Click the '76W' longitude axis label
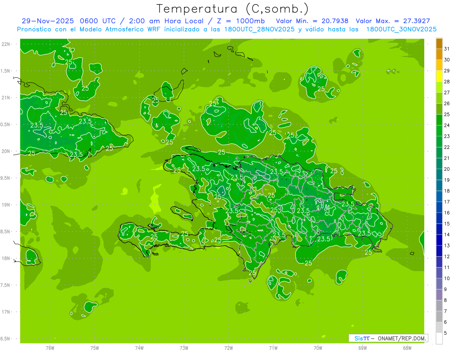Viewport: 457px width, 353px height. (x=50, y=348)
